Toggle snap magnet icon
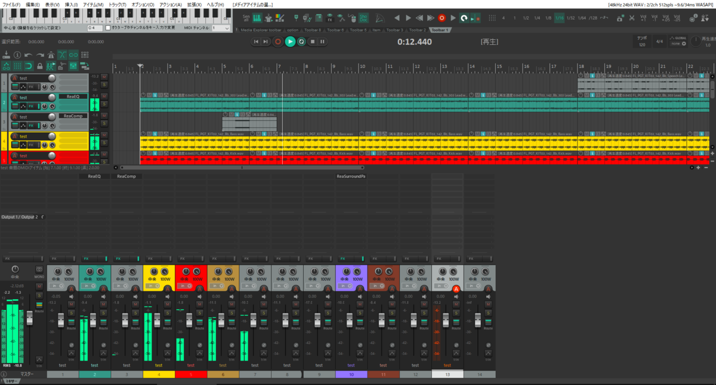 click(x=28, y=66)
